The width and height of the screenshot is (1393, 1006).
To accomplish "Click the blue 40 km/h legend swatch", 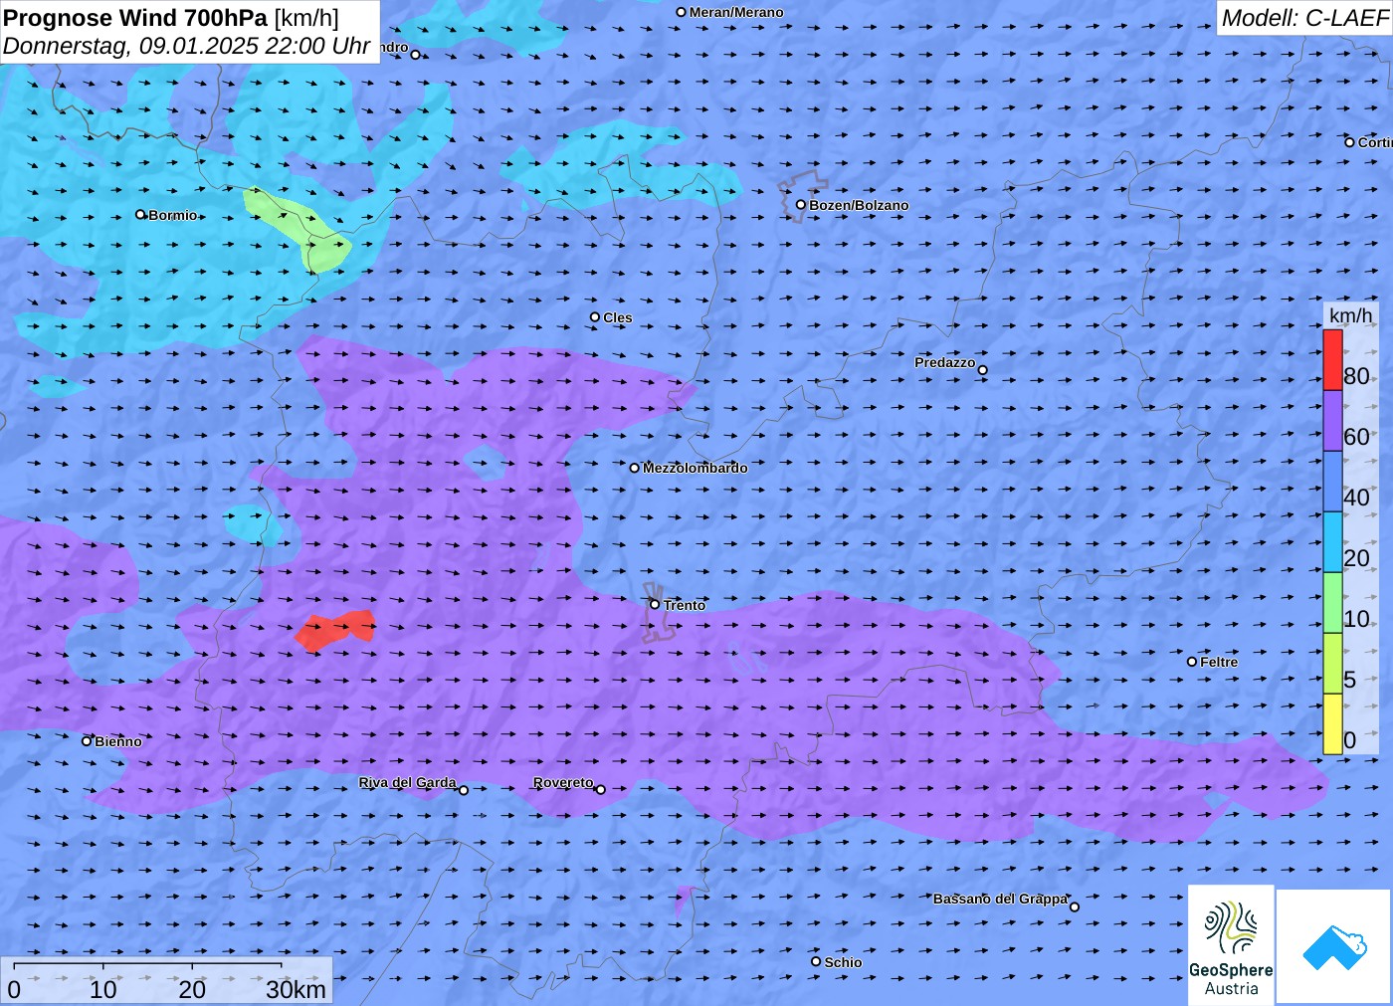I will [1332, 482].
